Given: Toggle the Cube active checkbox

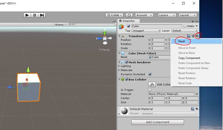Looking at the screenshot, I should pyautogui.click(x=129, y=26).
